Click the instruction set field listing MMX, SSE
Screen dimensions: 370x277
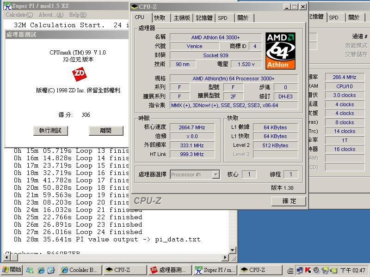tap(234, 105)
